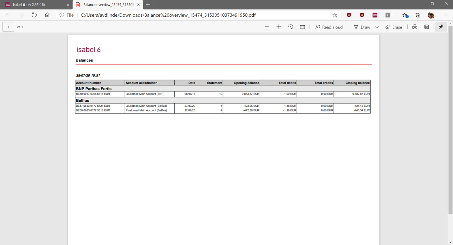
Task: Open the second red shield extension
Action: (362, 15)
